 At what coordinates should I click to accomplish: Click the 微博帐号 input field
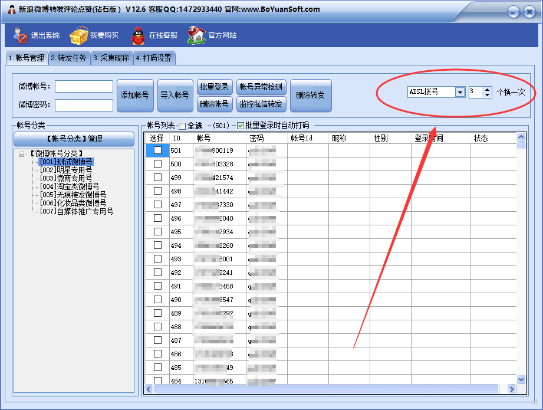[84, 86]
